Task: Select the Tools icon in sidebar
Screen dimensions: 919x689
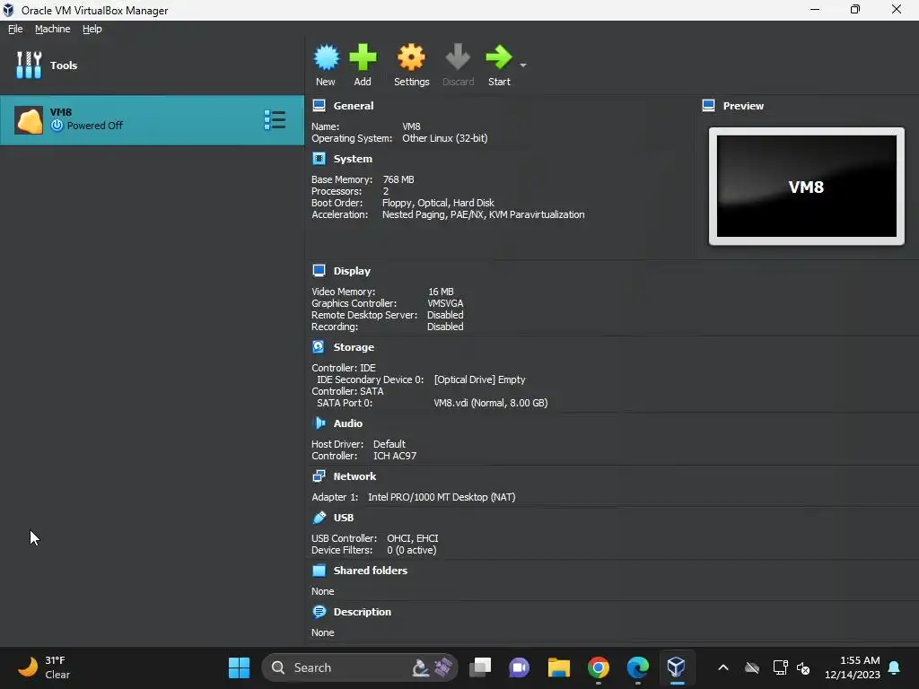Action: click(x=29, y=65)
